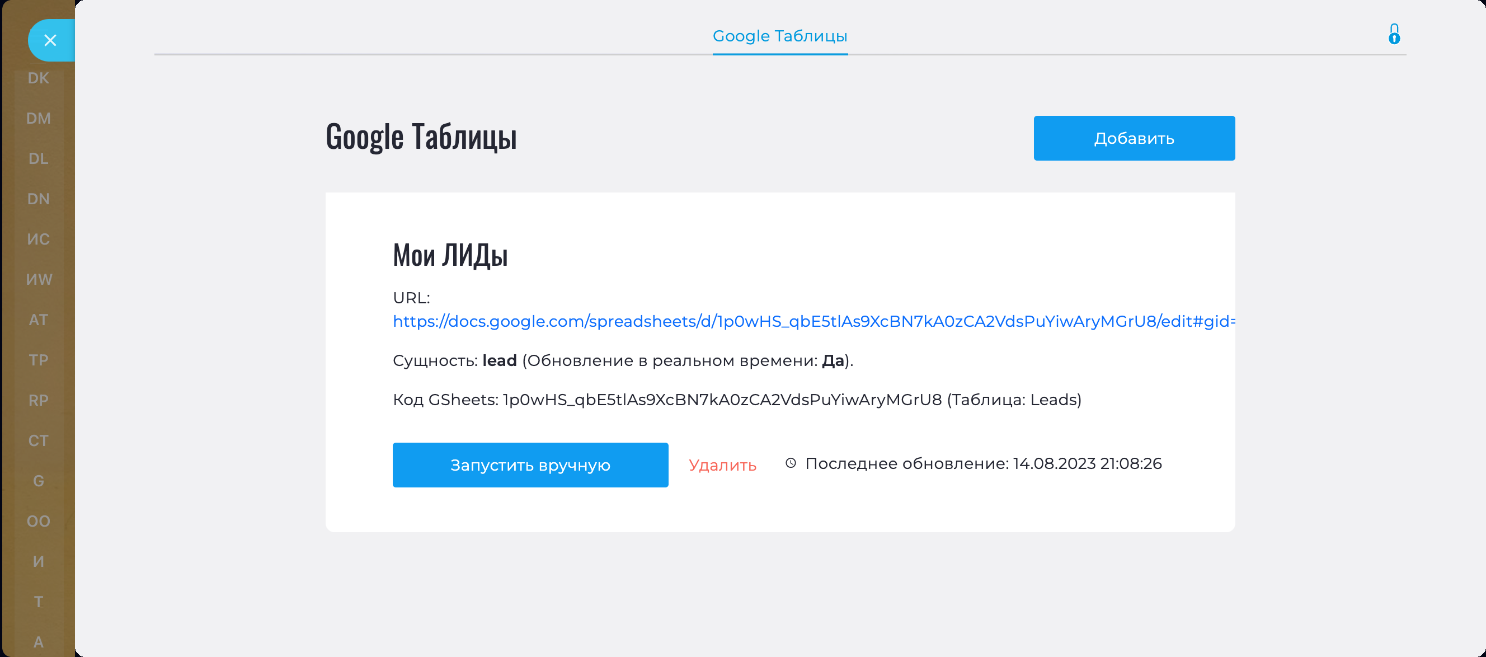Switch to the Google Таблицы tab
The height and width of the screenshot is (657, 1486).
pyautogui.click(x=780, y=36)
